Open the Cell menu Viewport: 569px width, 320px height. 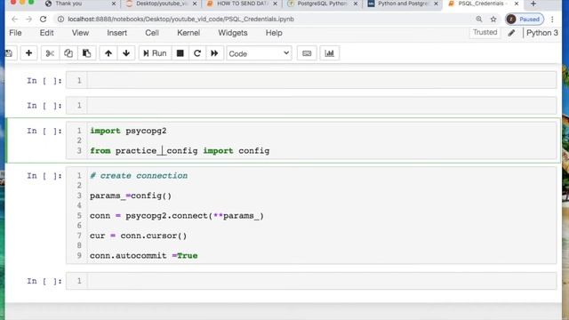[x=152, y=33]
